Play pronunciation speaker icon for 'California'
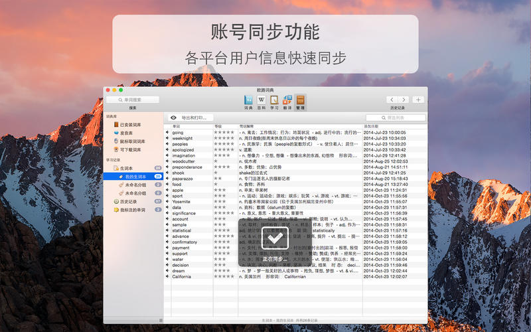531x332 pixels. [x=167, y=276]
